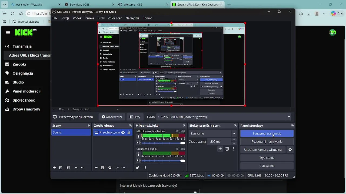Enable Tryb studia

(267, 158)
